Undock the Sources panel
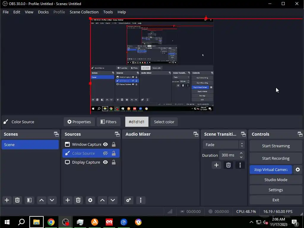This screenshot has width=304, height=228. click(117, 134)
